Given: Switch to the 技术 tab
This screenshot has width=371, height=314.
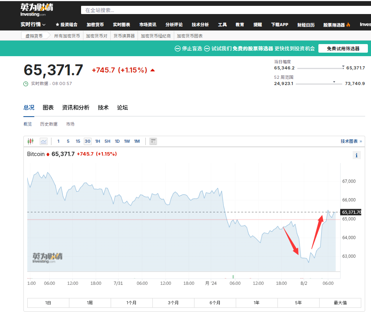Looking at the screenshot, I should point(103,108).
